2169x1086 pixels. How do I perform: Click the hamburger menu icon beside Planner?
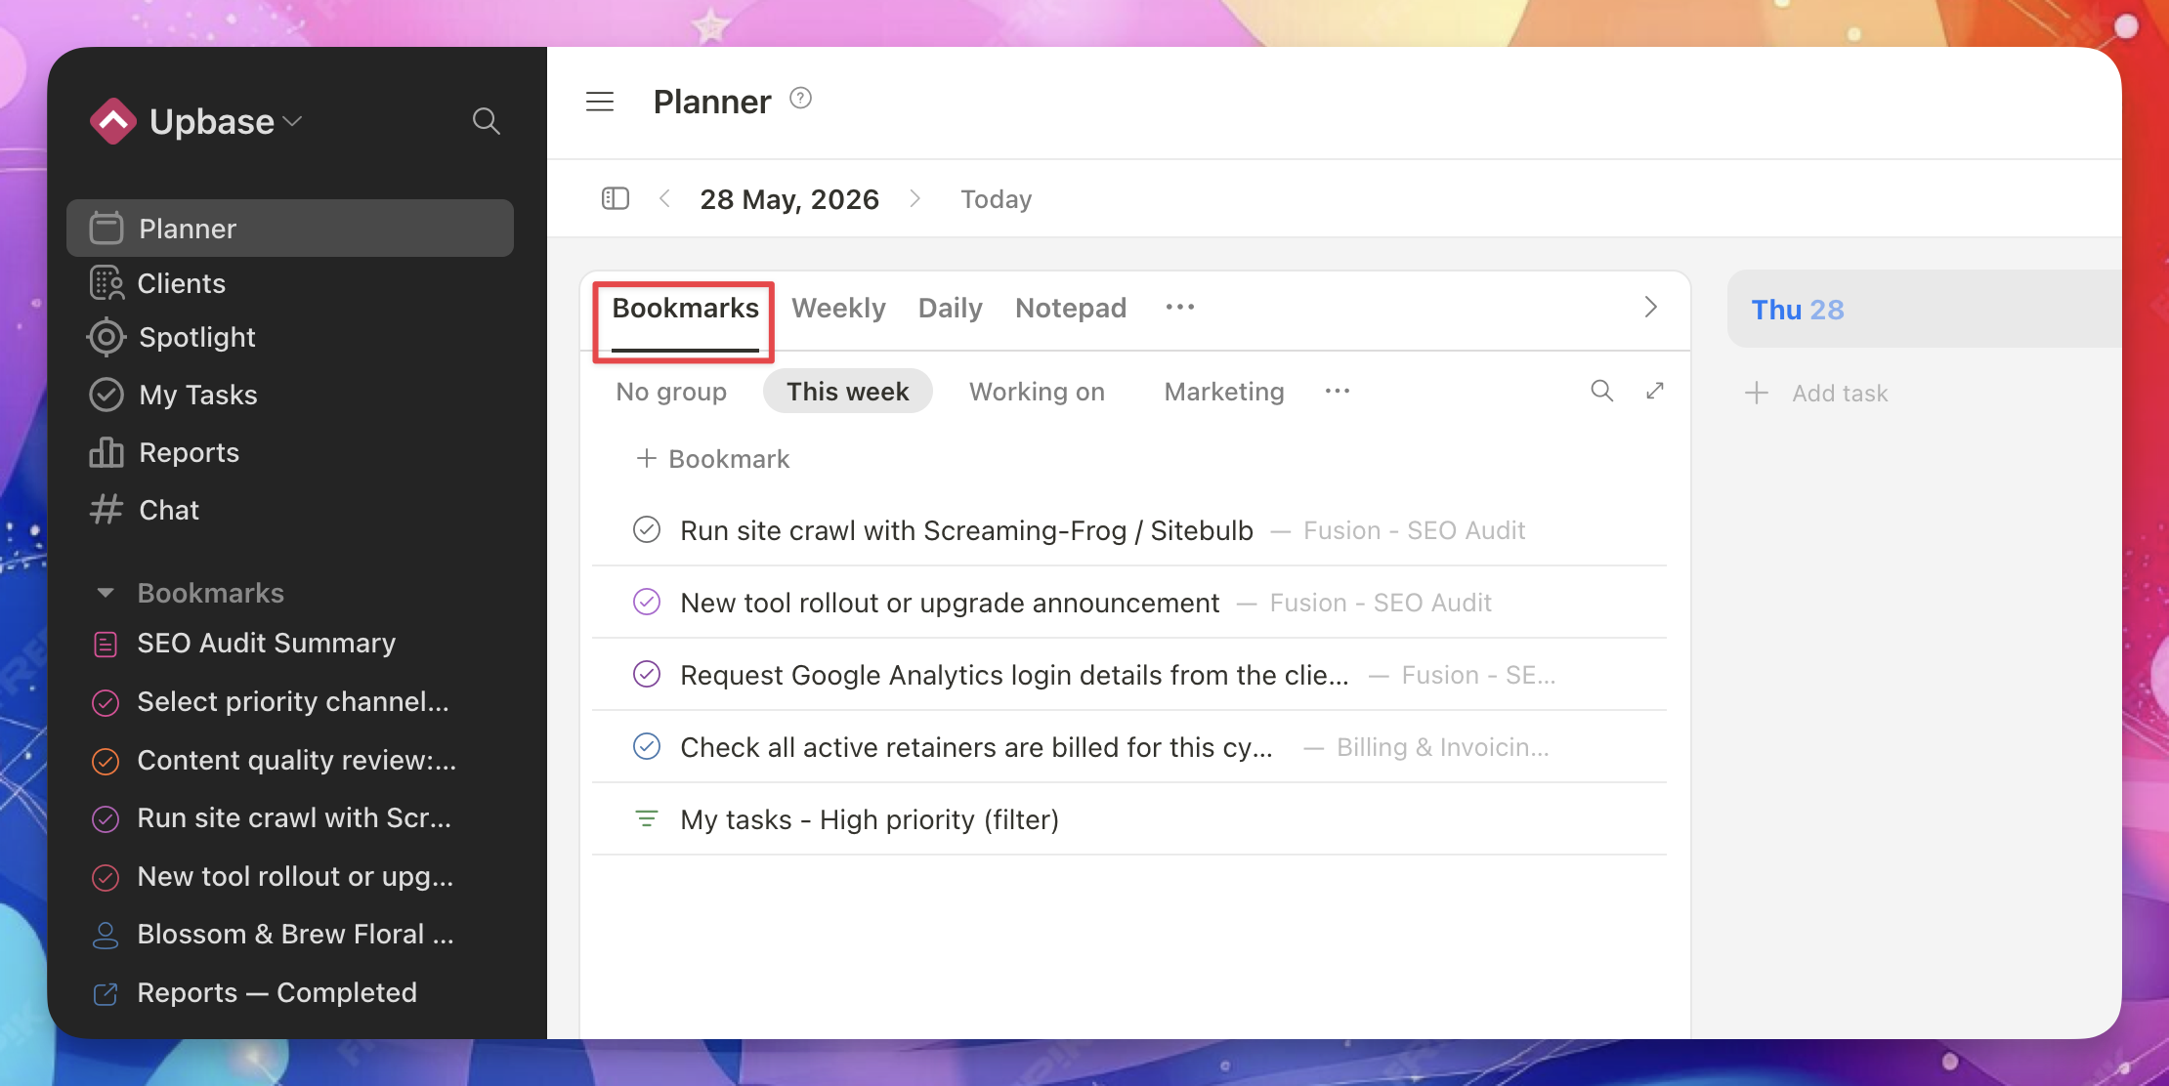point(600,102)
